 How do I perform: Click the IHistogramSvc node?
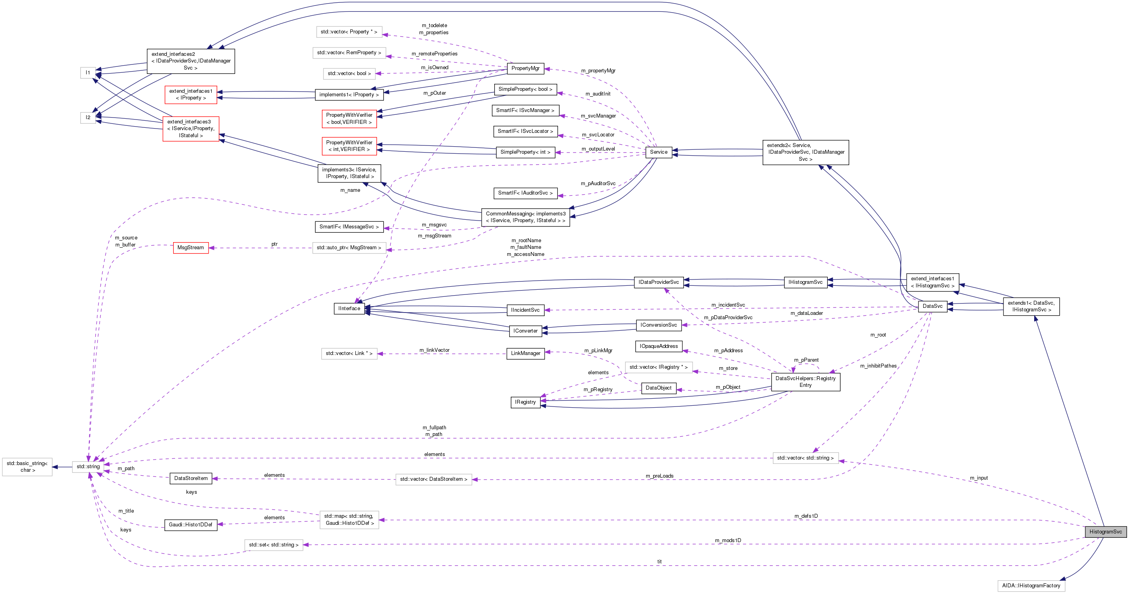coord(806,282)
